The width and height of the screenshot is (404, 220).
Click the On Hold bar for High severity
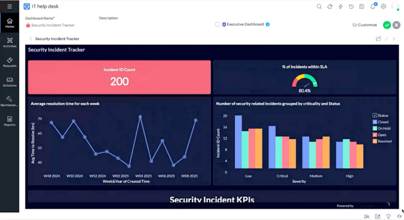(x=346, y=154)
